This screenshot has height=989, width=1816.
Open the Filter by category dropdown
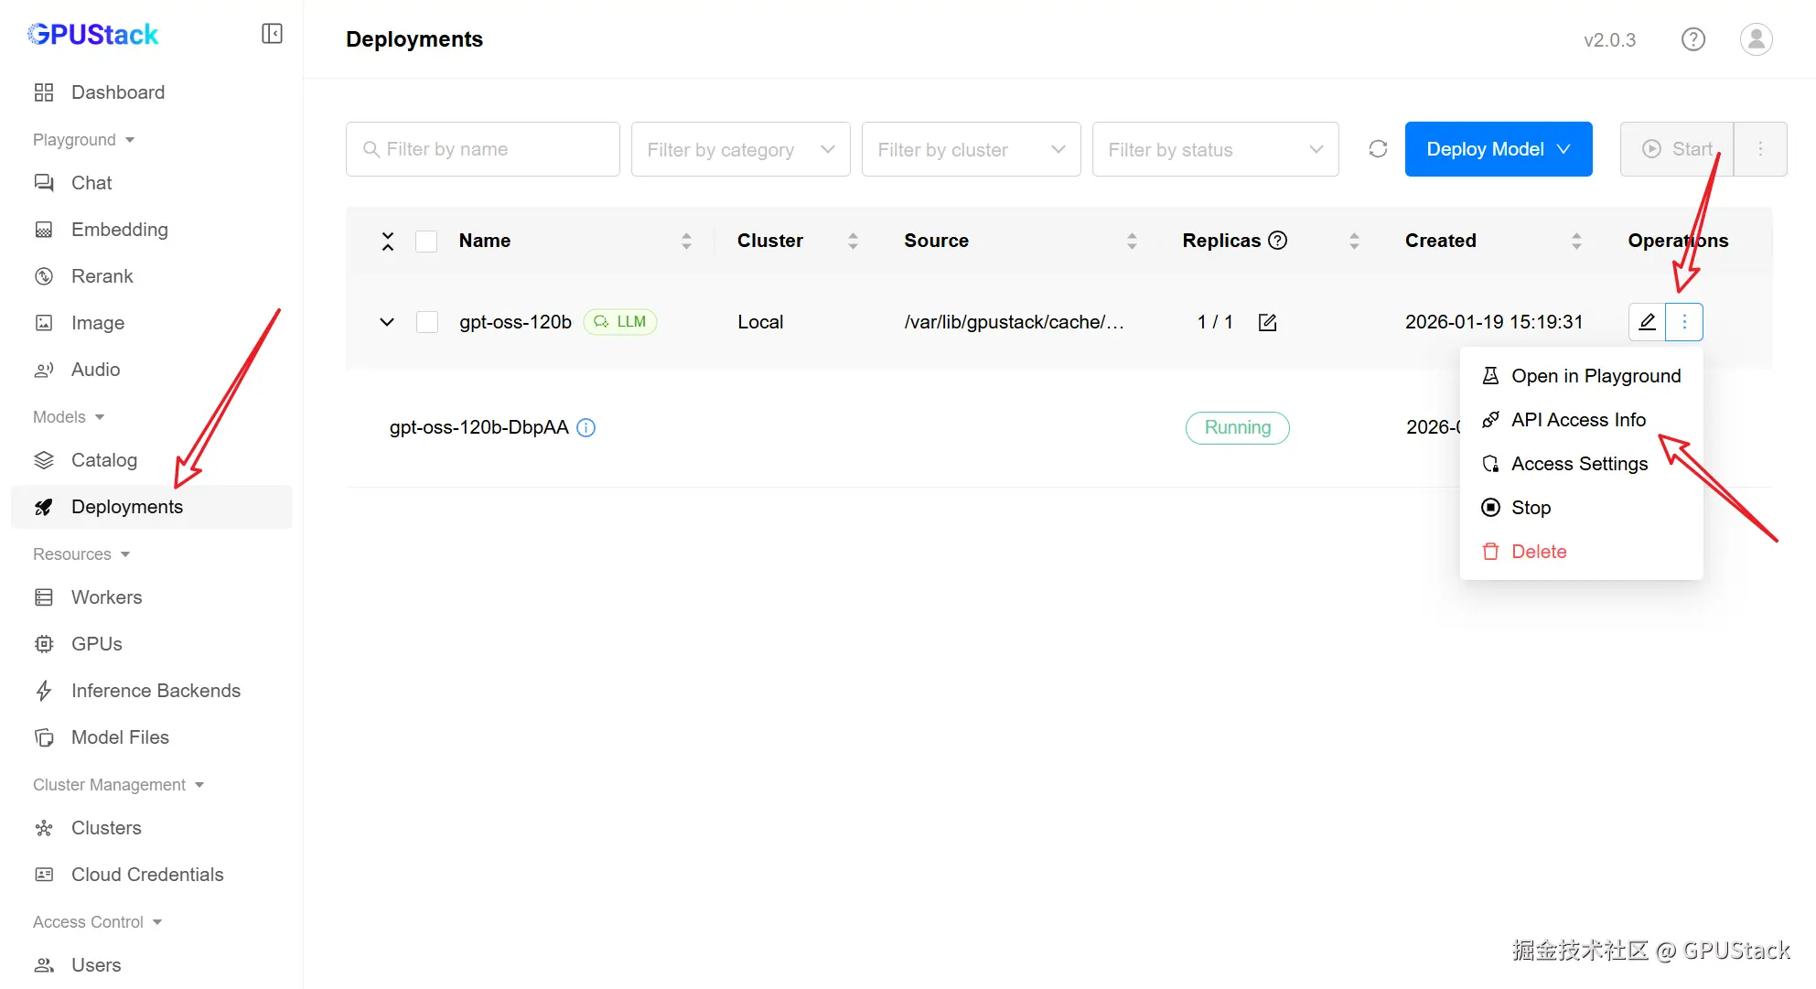coord(740,149)
